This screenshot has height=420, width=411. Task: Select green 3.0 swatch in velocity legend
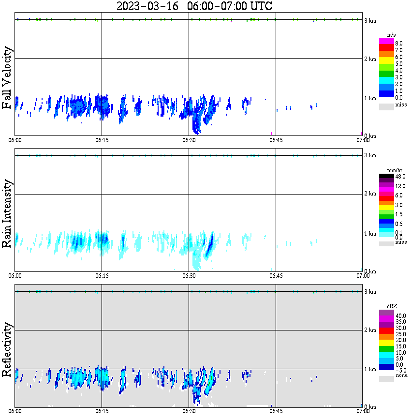[386, 74]
